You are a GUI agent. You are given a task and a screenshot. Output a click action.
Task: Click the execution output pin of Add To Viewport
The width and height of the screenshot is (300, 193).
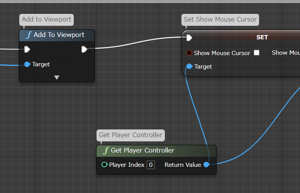click(84, 49)
